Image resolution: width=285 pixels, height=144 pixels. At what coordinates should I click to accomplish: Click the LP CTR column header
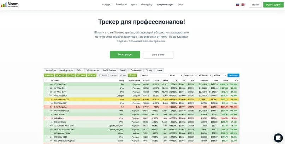pyautogui.click(x=156, y=80)
